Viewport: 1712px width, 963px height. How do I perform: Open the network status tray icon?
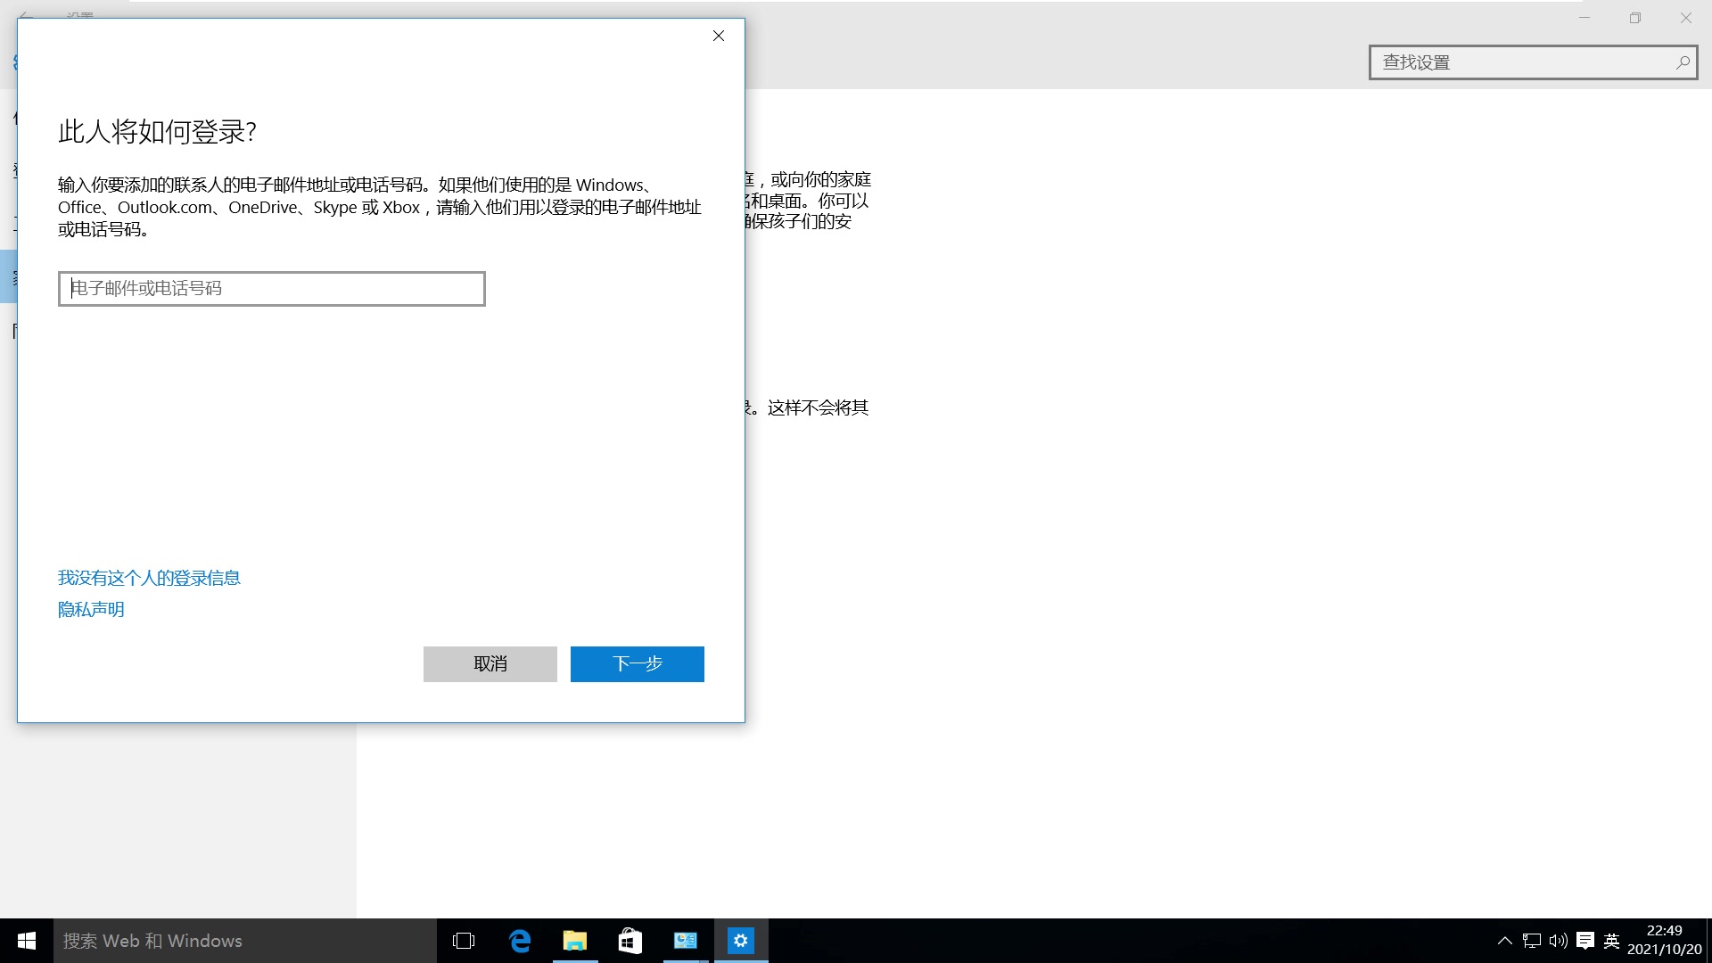[x=1532, y=941]
